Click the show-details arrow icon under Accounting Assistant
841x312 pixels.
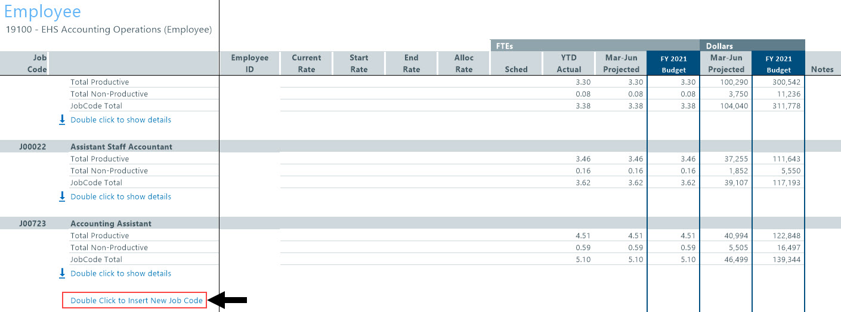tap(62, 273)
